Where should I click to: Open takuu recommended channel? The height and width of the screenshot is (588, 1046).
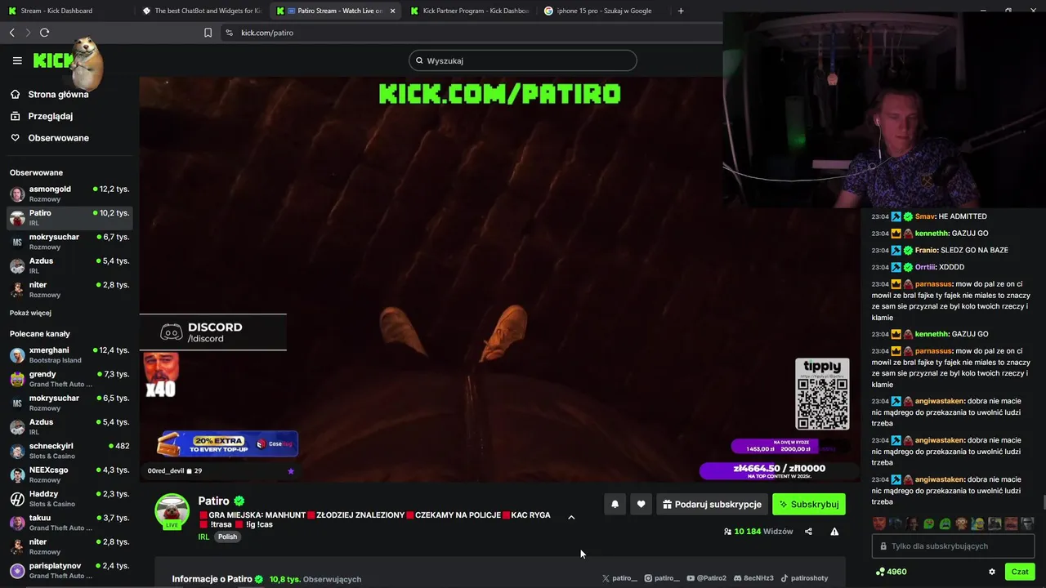pos(69,523)
